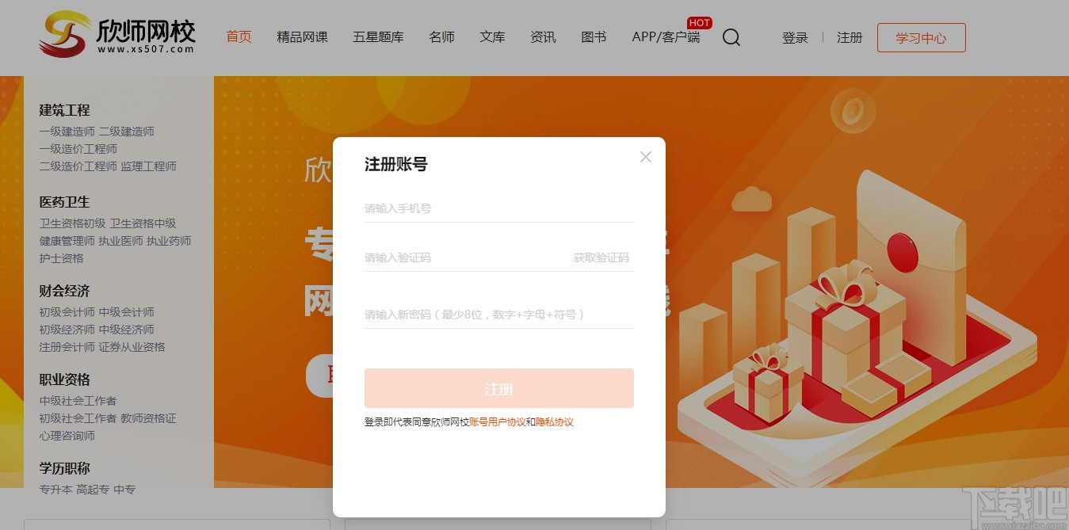Select 名师 in the top navigation
This screenshot has height=530, width=1069.
(441, 36)
